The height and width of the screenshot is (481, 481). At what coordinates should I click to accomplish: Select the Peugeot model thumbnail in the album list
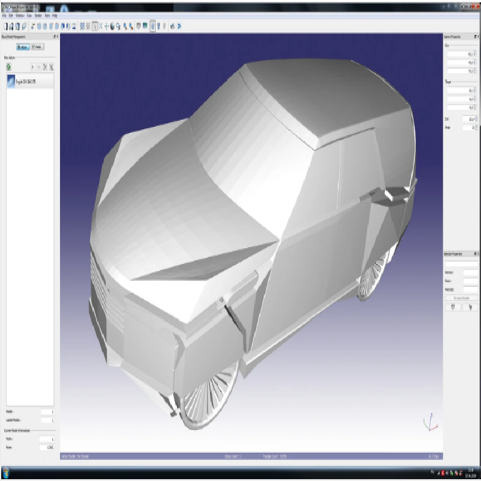[x=11, y=81]
